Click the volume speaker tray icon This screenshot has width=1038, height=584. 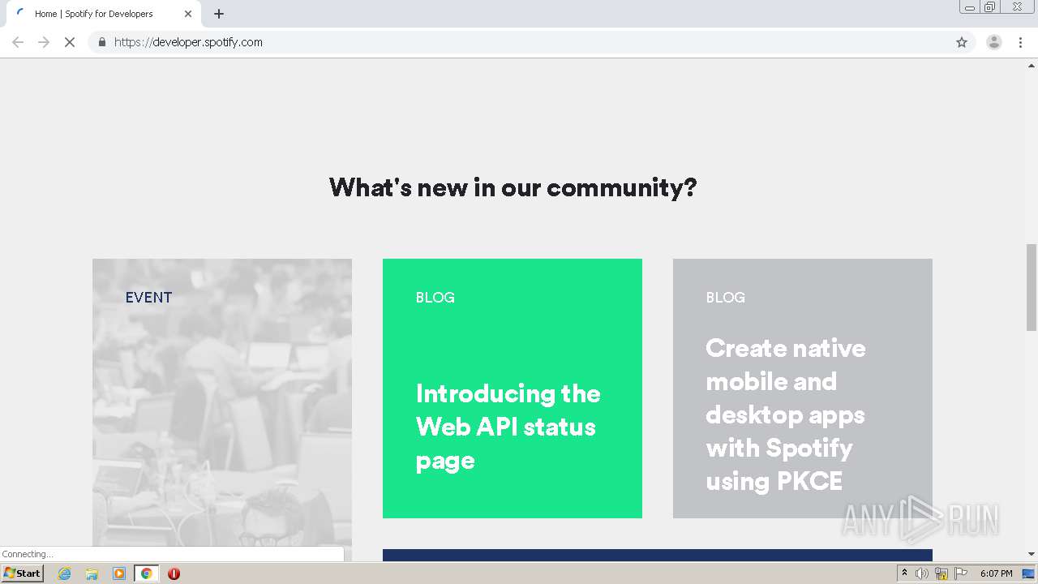click(922, 573)
